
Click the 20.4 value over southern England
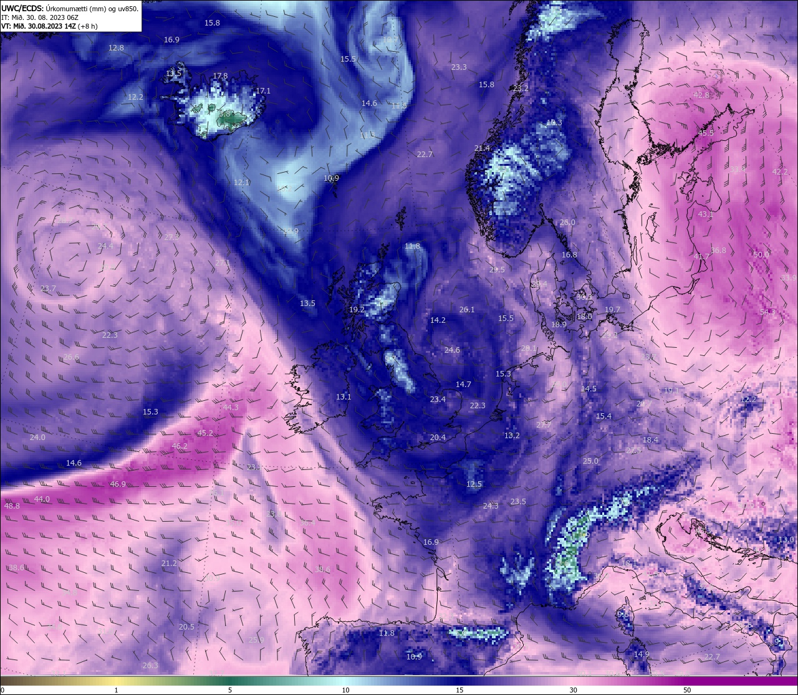[438, 438]
